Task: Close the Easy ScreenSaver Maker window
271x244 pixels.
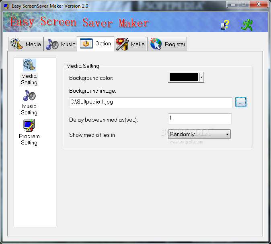Action: pyautogui.click(x=259, y=4)
